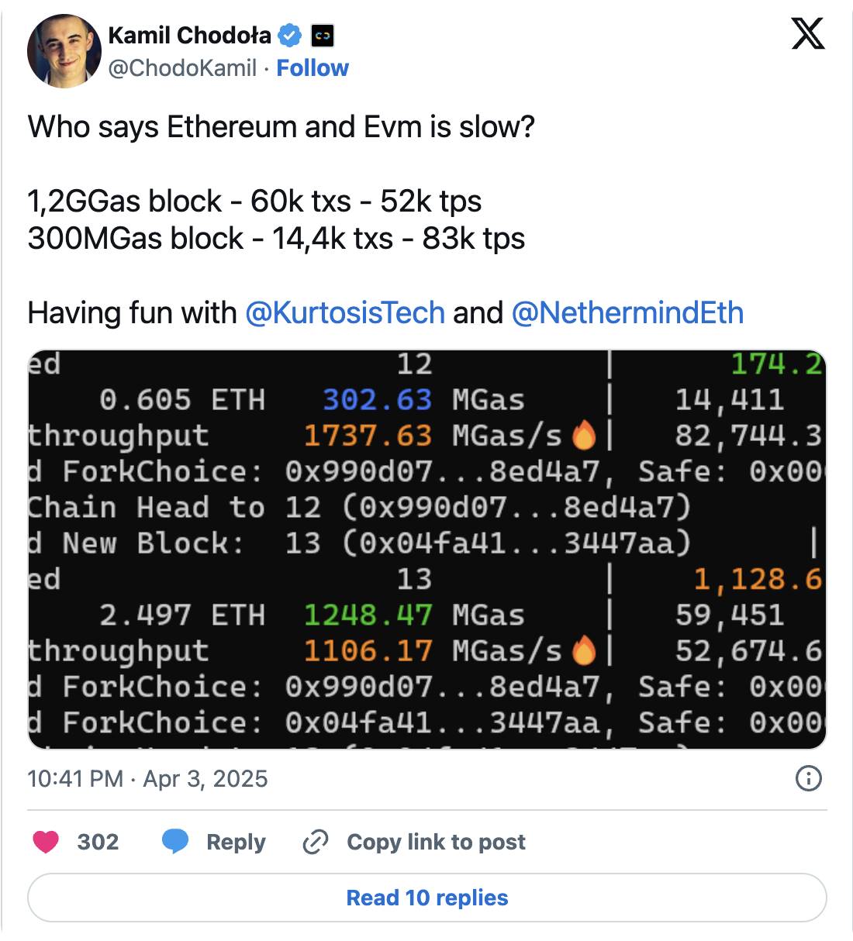Click the 302 likes count
This screenshot has height=941, width=853.
point(98,842)
